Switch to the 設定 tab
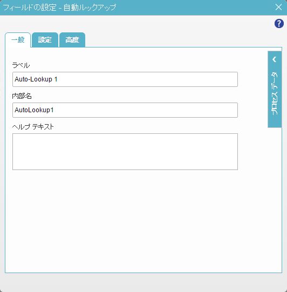This screenshot has height=292, width=287. (45, 40)
